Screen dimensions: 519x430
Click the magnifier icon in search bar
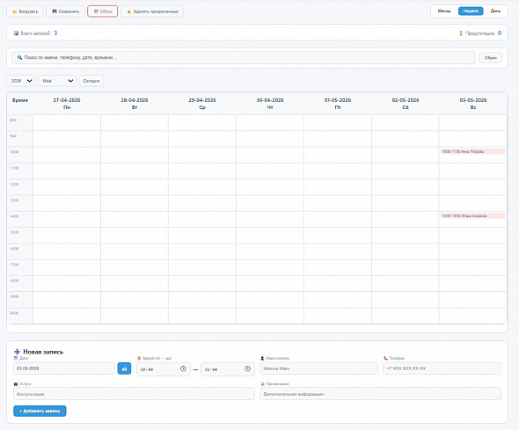coord(20,57)
